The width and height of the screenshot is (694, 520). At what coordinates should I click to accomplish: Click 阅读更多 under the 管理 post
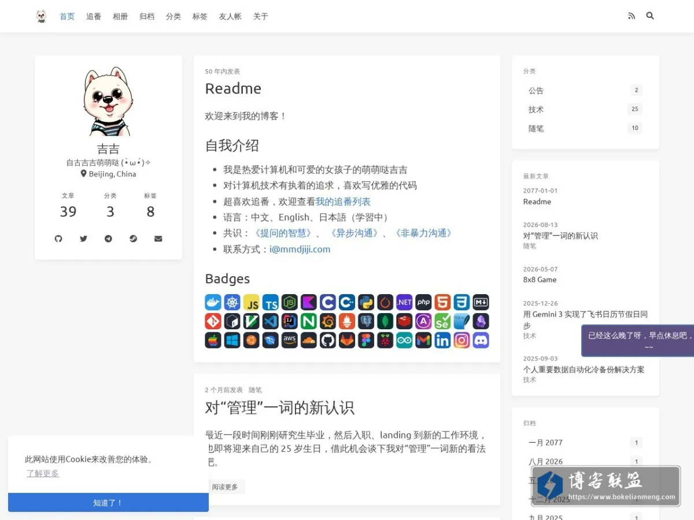coord(225,487)
